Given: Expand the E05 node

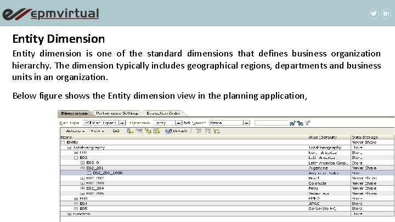Looking at the screenshot, I should 76,209.
